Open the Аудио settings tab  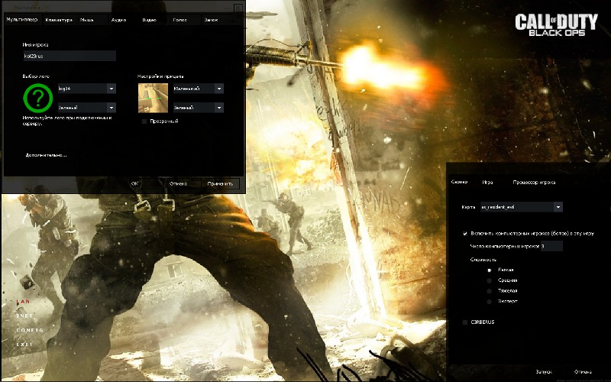pyautogui.click(x=118, y=20)
